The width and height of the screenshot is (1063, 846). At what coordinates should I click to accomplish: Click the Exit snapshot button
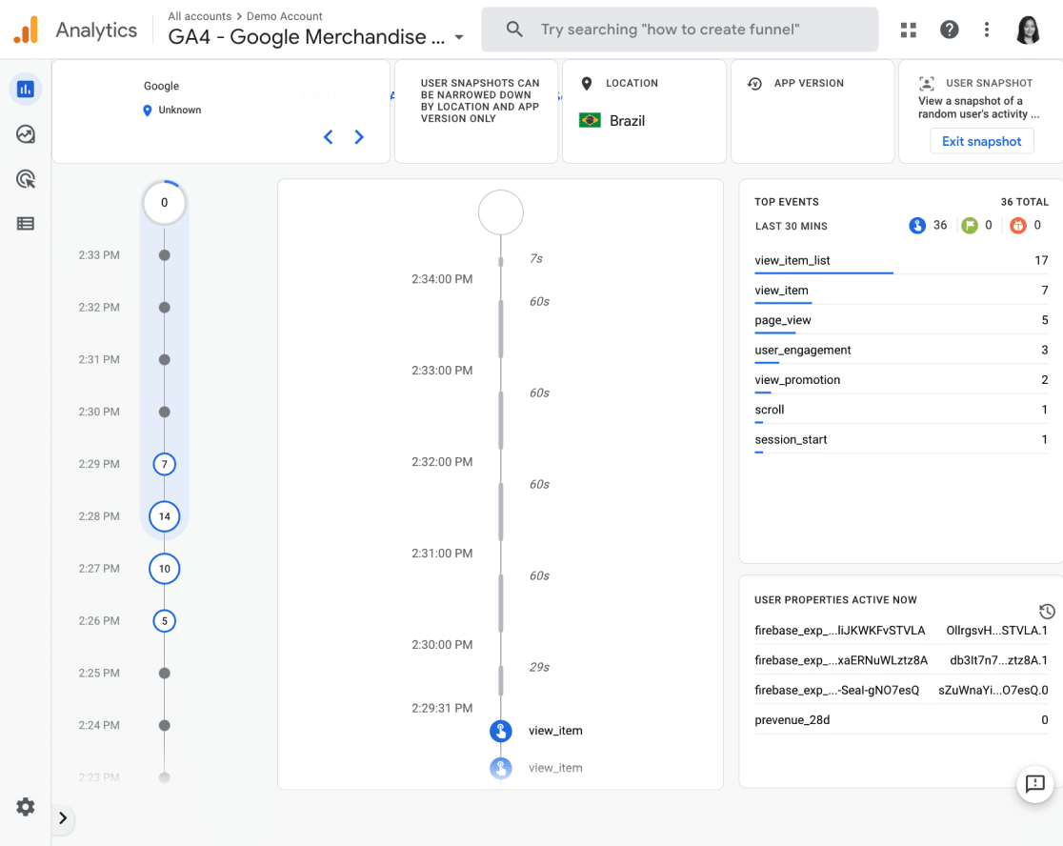tap(981, 141)
